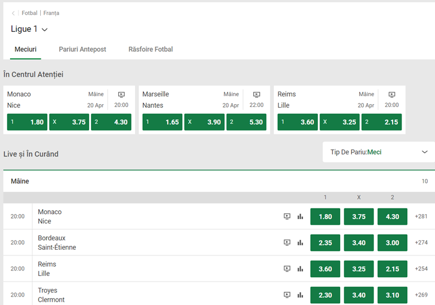435x305 pixels.
Task: Go back using the breadcrumb arrow
Action: [x=13, y=13]
